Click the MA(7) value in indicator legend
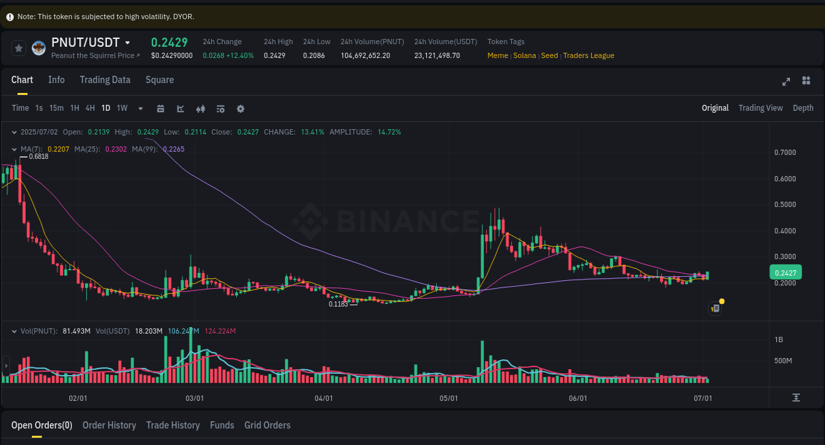Viewport: 825px width, 445px height. (58, 149)
